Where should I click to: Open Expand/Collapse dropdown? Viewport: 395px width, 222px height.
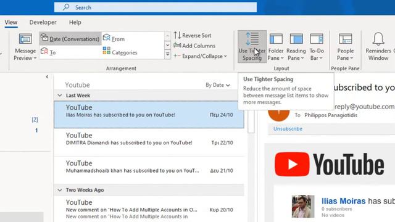pyautogui.click(x=200, y=56)
